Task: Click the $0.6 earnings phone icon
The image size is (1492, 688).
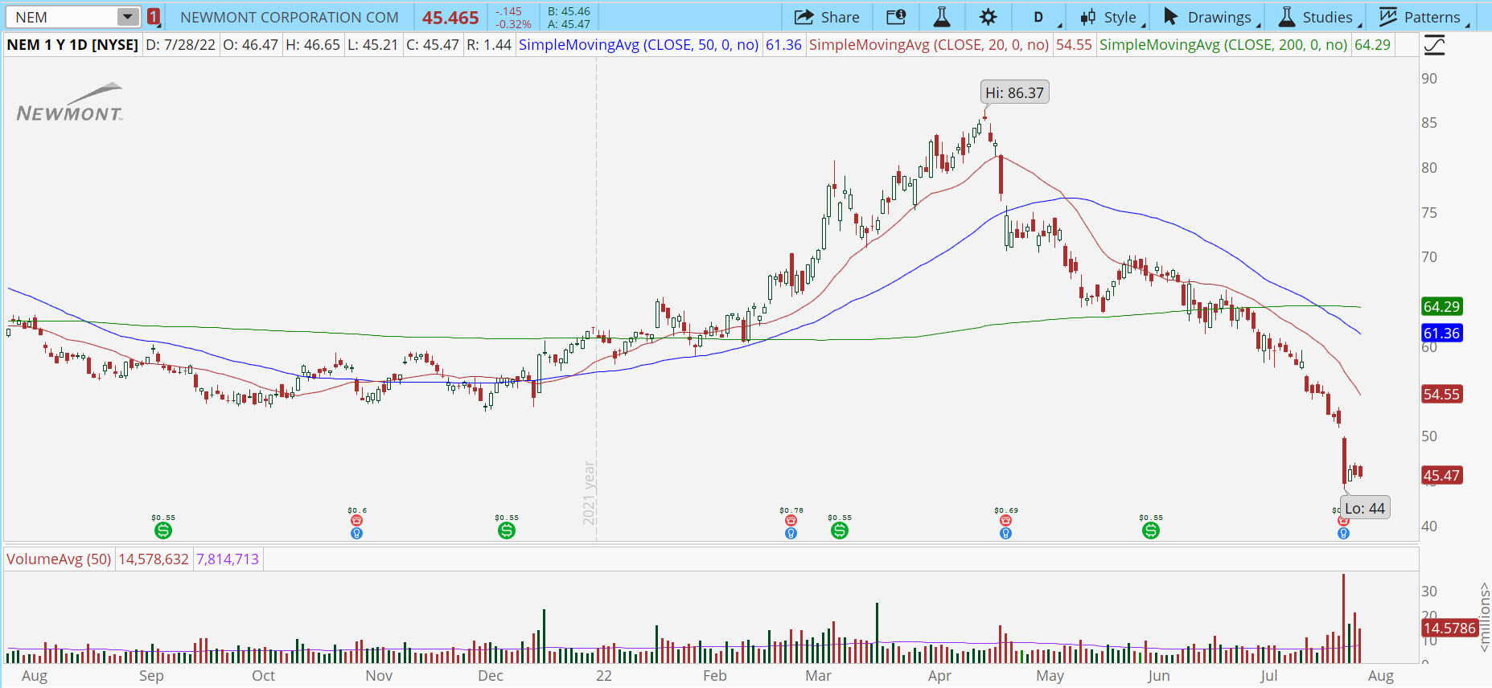Action: coord(356,521)
